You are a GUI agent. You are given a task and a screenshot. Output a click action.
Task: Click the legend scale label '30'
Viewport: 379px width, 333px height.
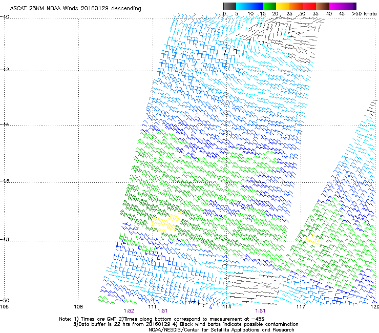point(302,14)
